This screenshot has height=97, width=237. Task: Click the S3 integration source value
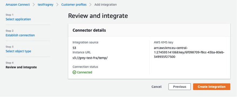tap(74, 48)
